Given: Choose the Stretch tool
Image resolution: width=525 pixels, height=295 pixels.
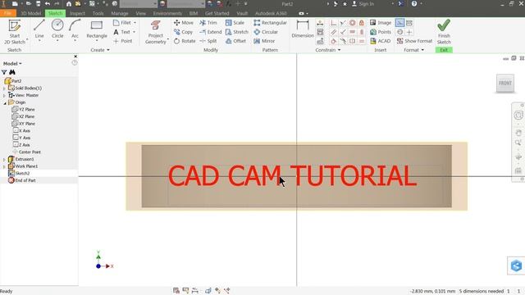Looking at the screenshot, I should (x=237, y=32).
